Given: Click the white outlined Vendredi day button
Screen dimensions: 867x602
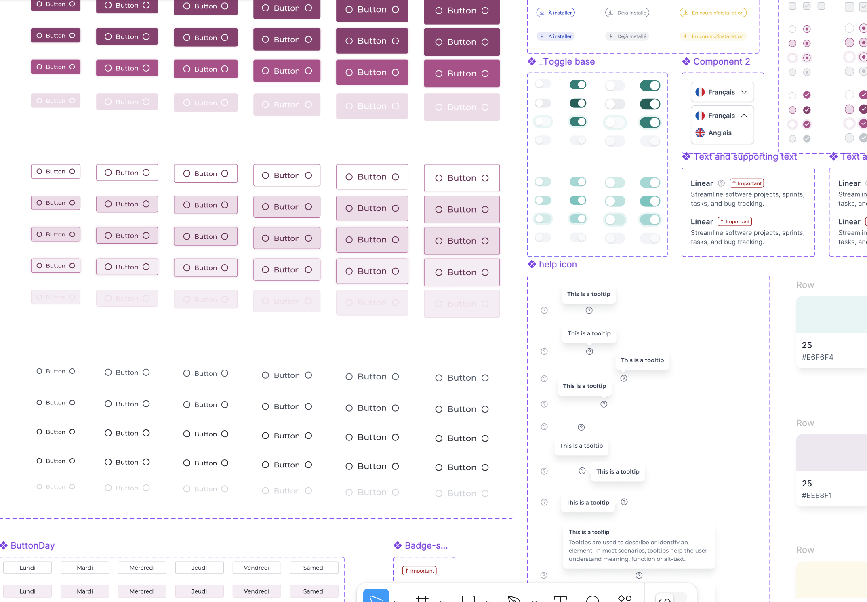Looking at the screenshot, I should (x=257, y=568).
